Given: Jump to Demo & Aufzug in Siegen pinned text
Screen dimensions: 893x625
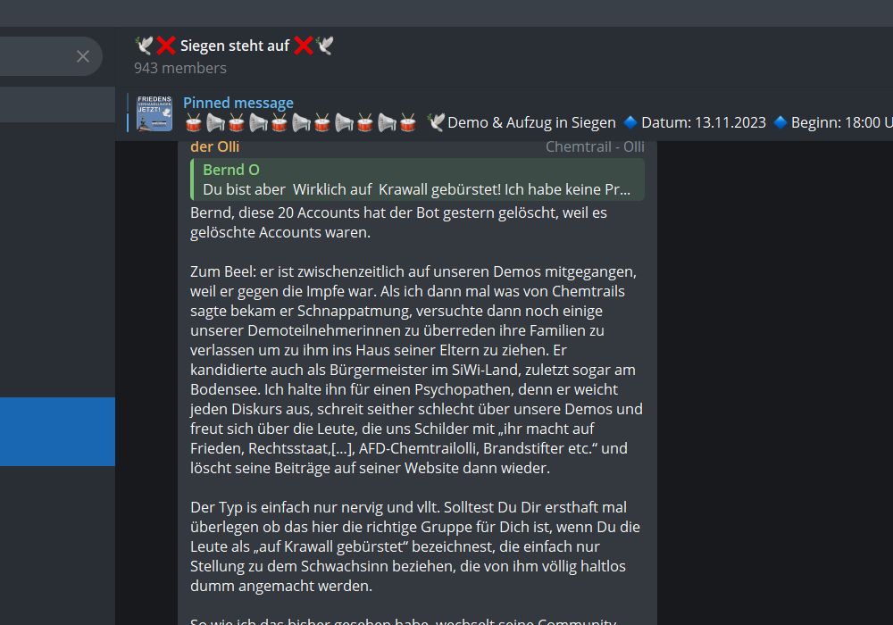Looking at the screenshot, I should 531,123.
